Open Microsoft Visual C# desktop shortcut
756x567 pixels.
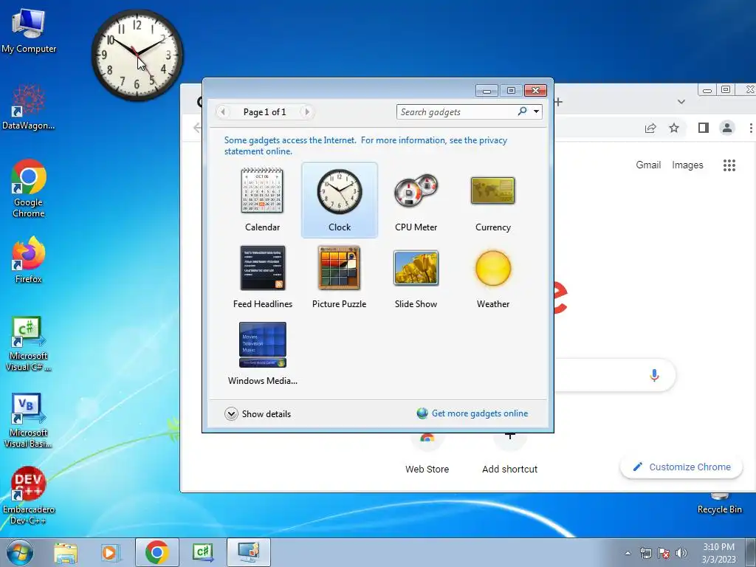coord(29,344)
